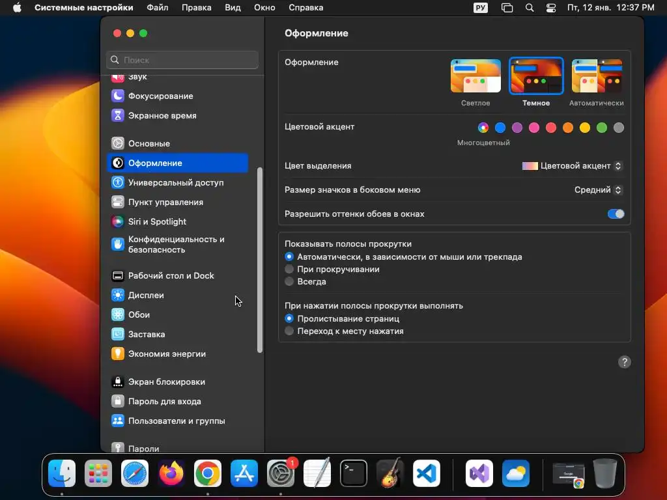Select the blue accent color

500,128
